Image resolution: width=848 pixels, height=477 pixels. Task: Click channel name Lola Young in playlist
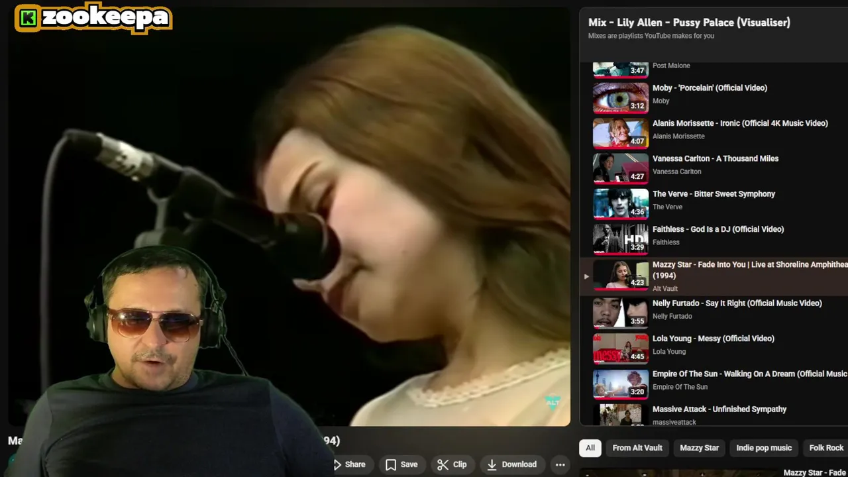point(669,352)
